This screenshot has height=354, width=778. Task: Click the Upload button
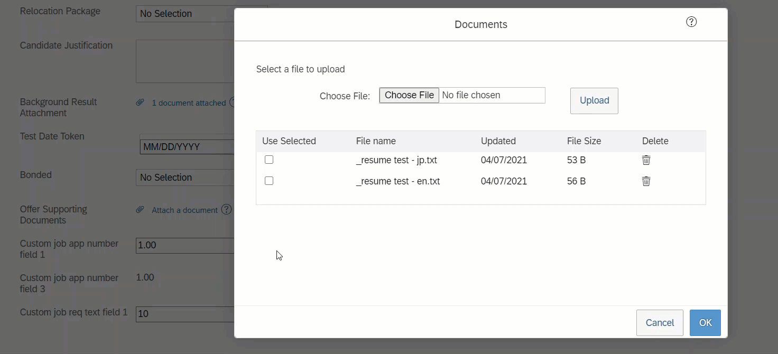[x=594, y=100]
